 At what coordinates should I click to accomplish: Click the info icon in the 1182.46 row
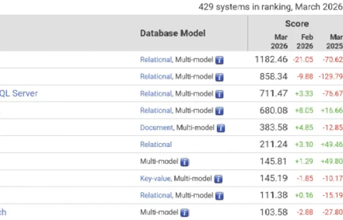(x=219, y=60)
